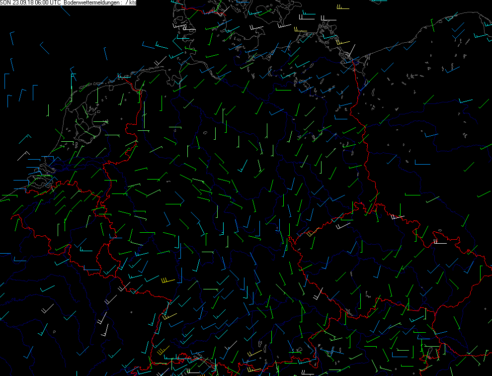Click yellow wind barb near the Saarland border
Image resolution: width=492 pixels, height=376 pixels.
click(x=167, y=281)
